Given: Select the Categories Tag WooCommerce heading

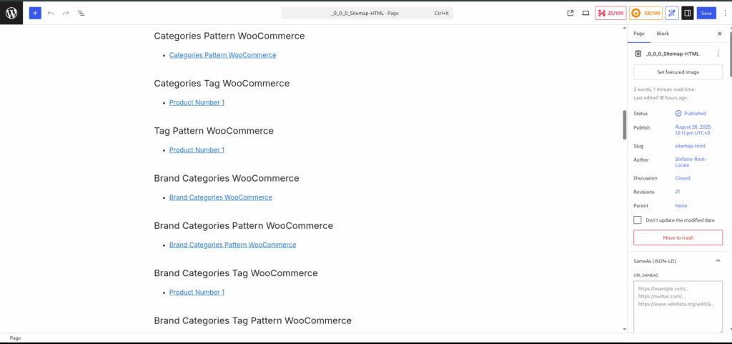Looking at the screenshot, I should coord(222,84).
